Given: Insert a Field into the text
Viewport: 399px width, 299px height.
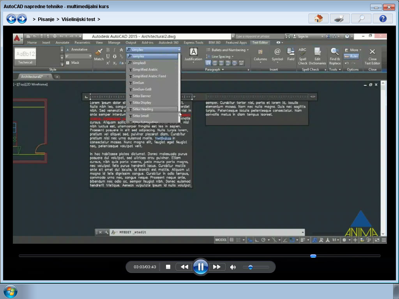Looking at the screenshot, I should [290, 55].
